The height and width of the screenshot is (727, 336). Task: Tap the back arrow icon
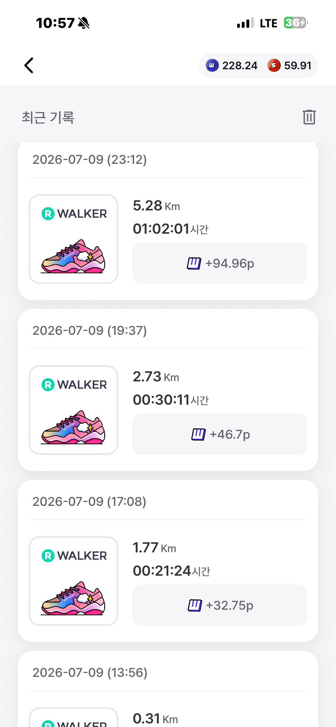click(29, 65)
